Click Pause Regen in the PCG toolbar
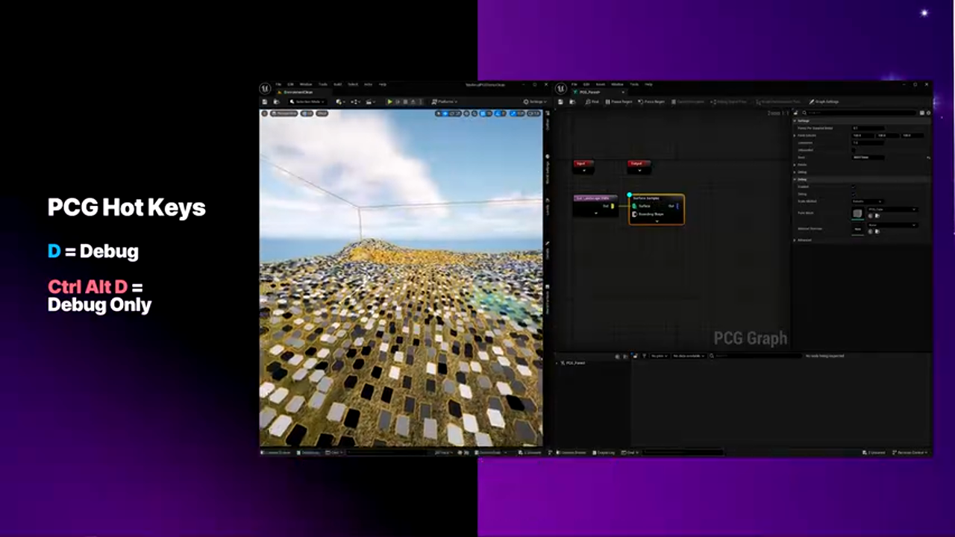The image size is (955, 537). click(x=619, y=101)
